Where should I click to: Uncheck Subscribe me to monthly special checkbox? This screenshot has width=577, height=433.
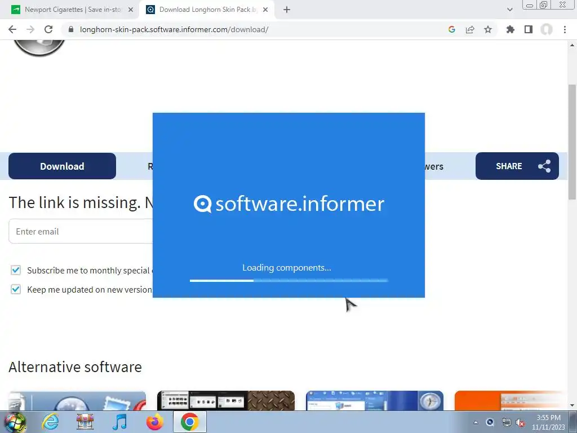coord(15,270)
